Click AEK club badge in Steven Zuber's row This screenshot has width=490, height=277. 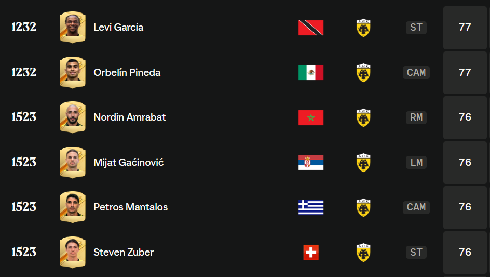click(x=363, y=252)
